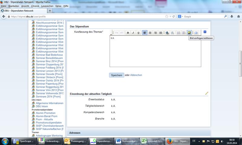The width and height of the screenshot is (242, 145).
Task: Toggle bold formatting in the editor
Action: 128,33
